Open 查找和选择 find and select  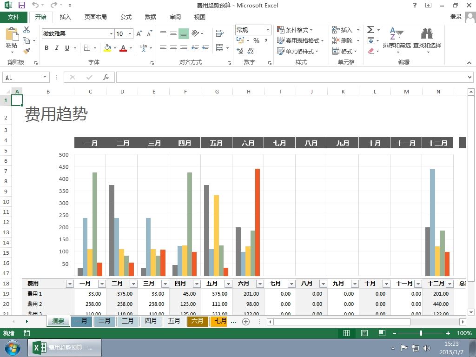click(x=427, y=40)
